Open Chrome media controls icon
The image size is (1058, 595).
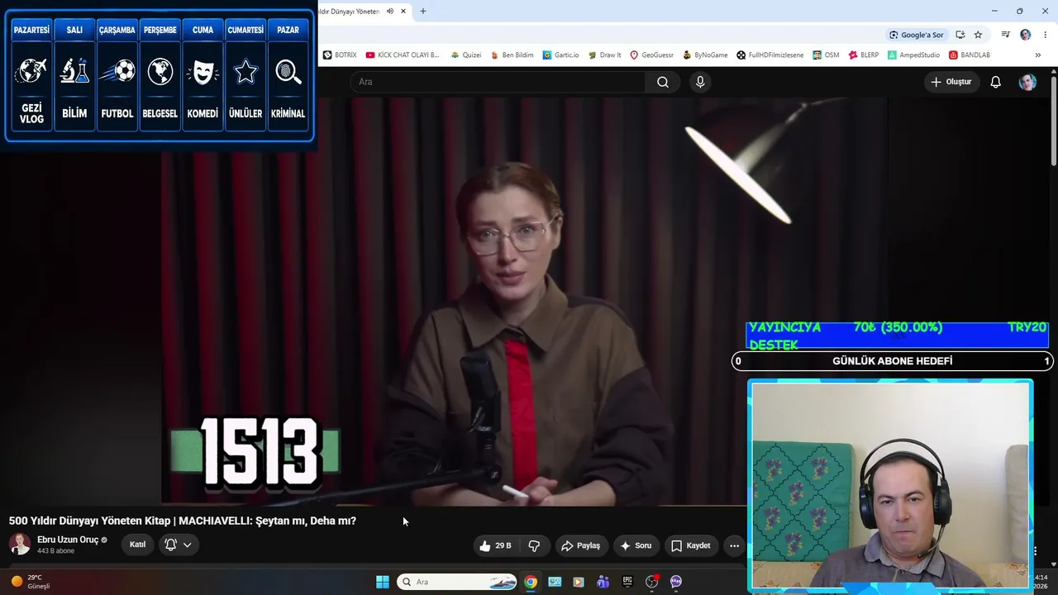pos(1006,35)
